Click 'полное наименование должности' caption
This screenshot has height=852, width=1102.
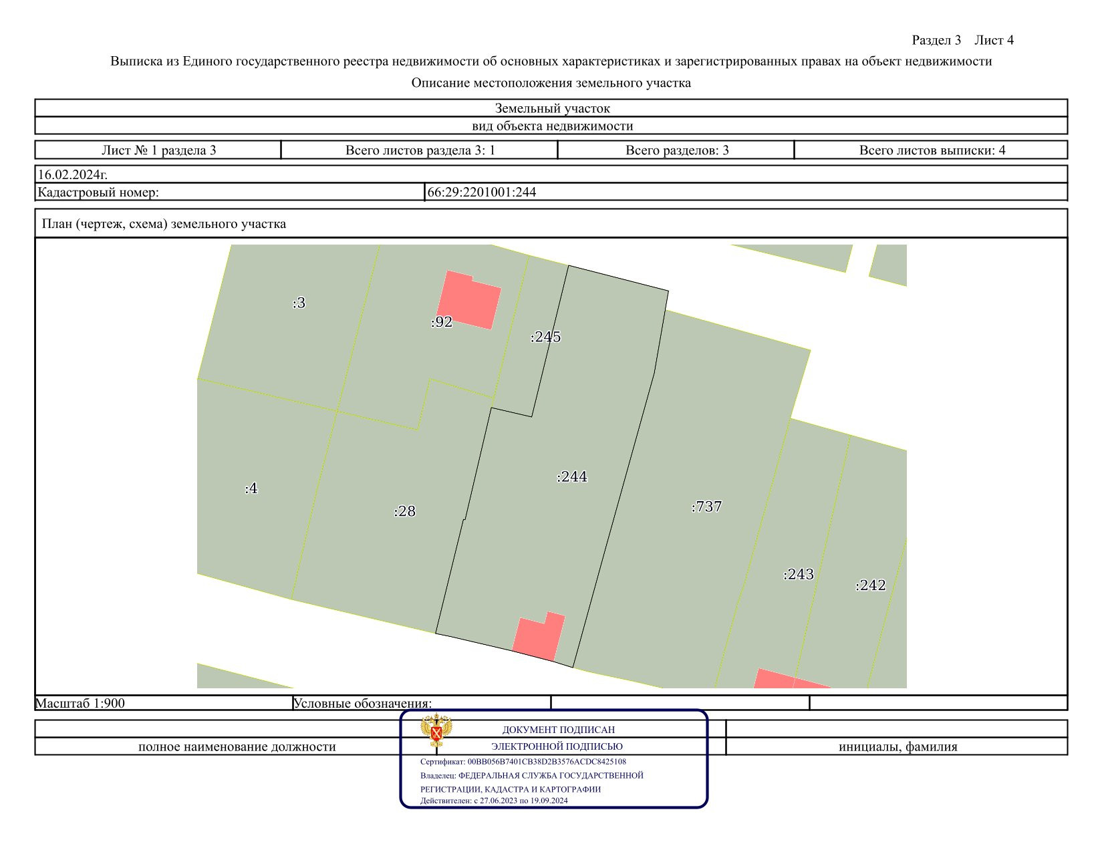[x=237, y=746]
